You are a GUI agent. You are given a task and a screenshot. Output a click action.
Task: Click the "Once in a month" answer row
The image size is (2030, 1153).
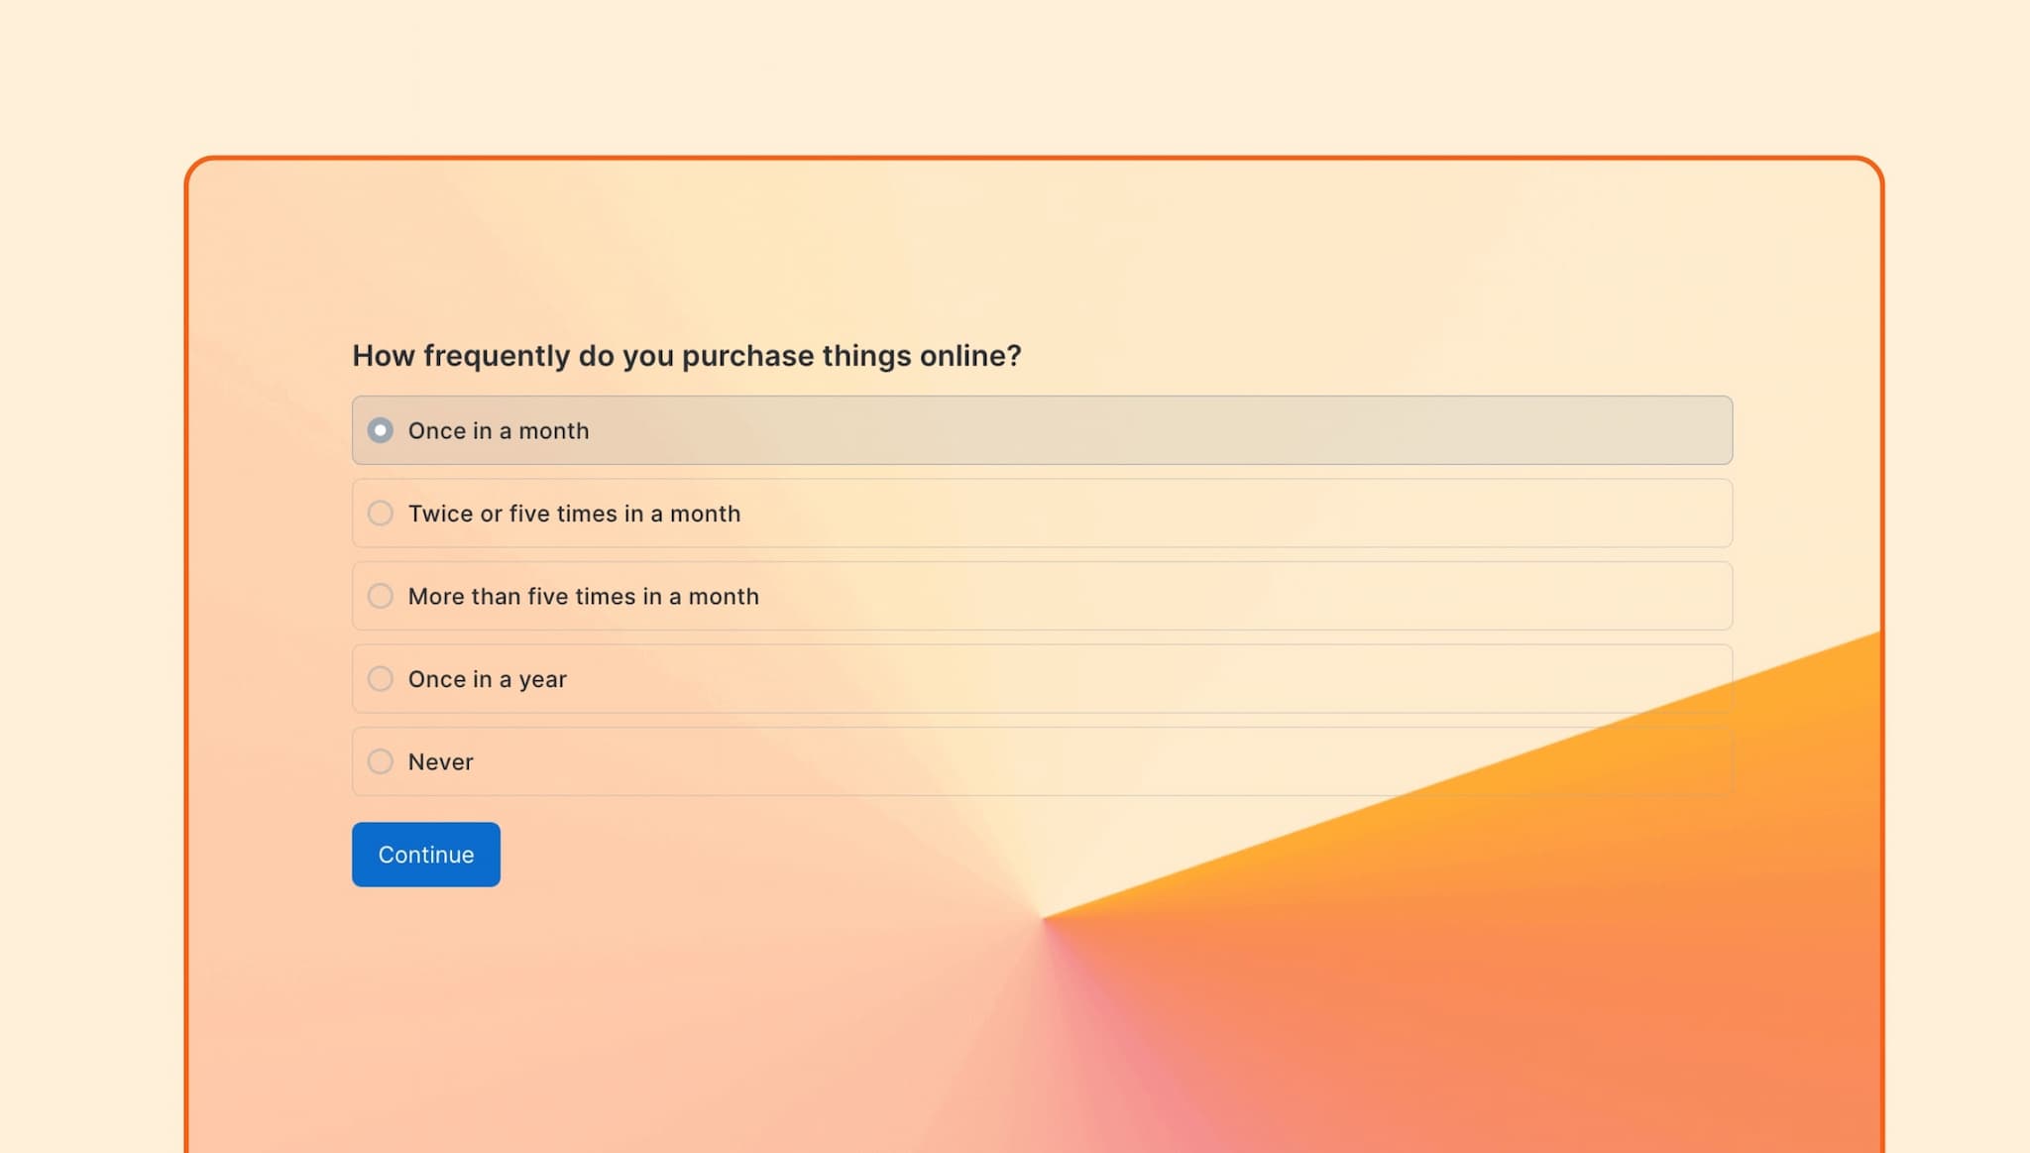tap(991, 430)
